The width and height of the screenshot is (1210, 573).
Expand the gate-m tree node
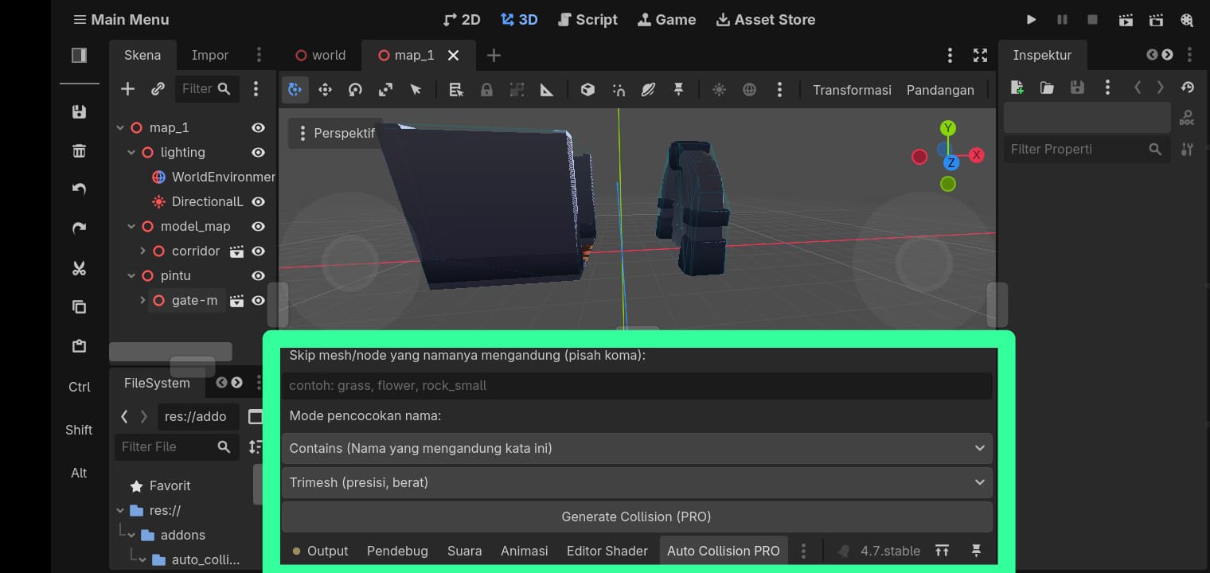click(142, 300)
